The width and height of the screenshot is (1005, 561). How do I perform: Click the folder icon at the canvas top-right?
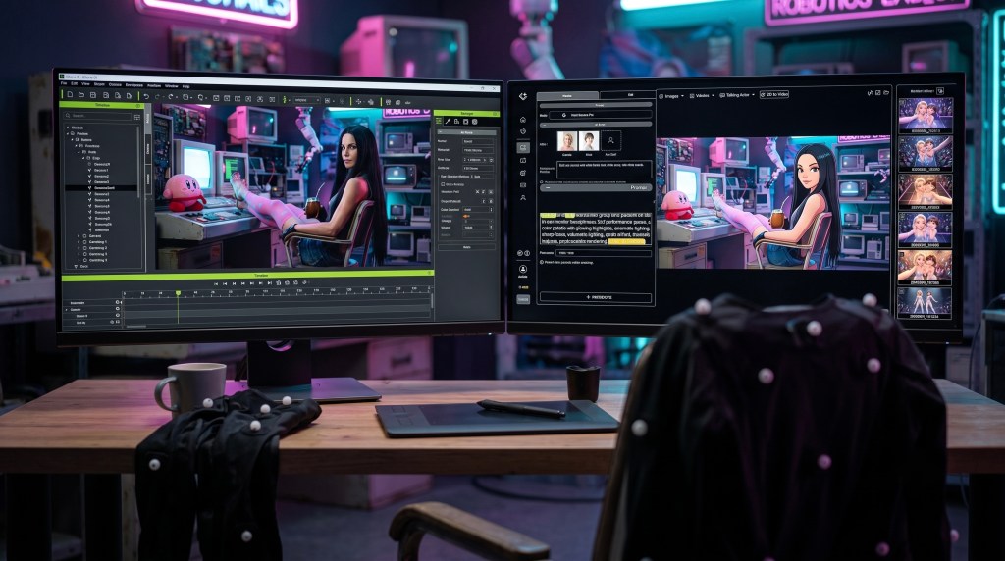pyautogui.click(x=886, y=93)
